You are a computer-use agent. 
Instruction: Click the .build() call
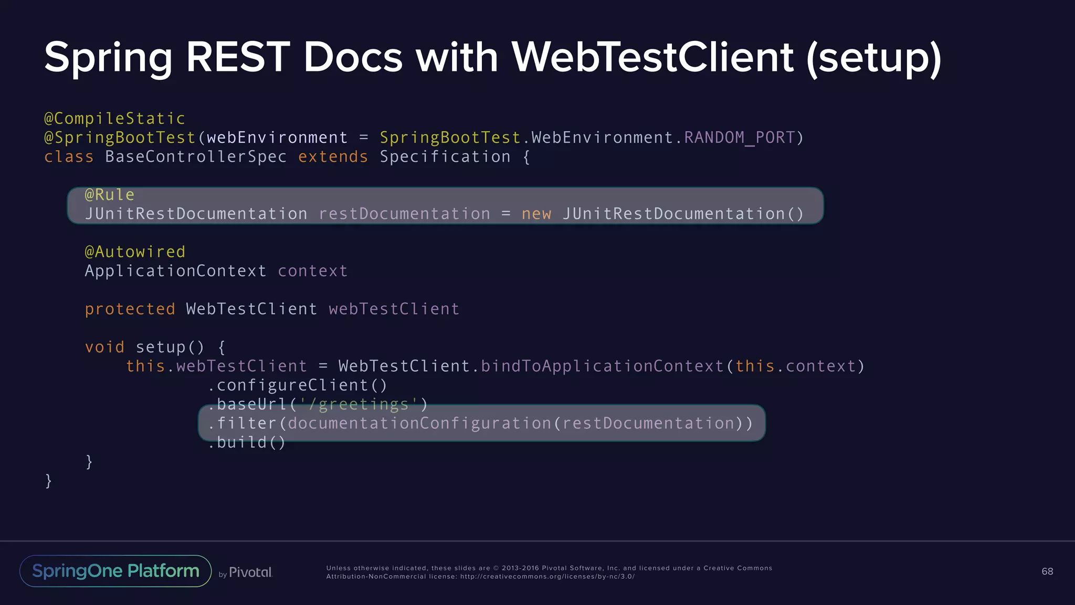coord(247,443)
